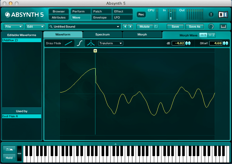Select Morph Wave 1
The image size is (232, 164).
click(x=203, y=35)
